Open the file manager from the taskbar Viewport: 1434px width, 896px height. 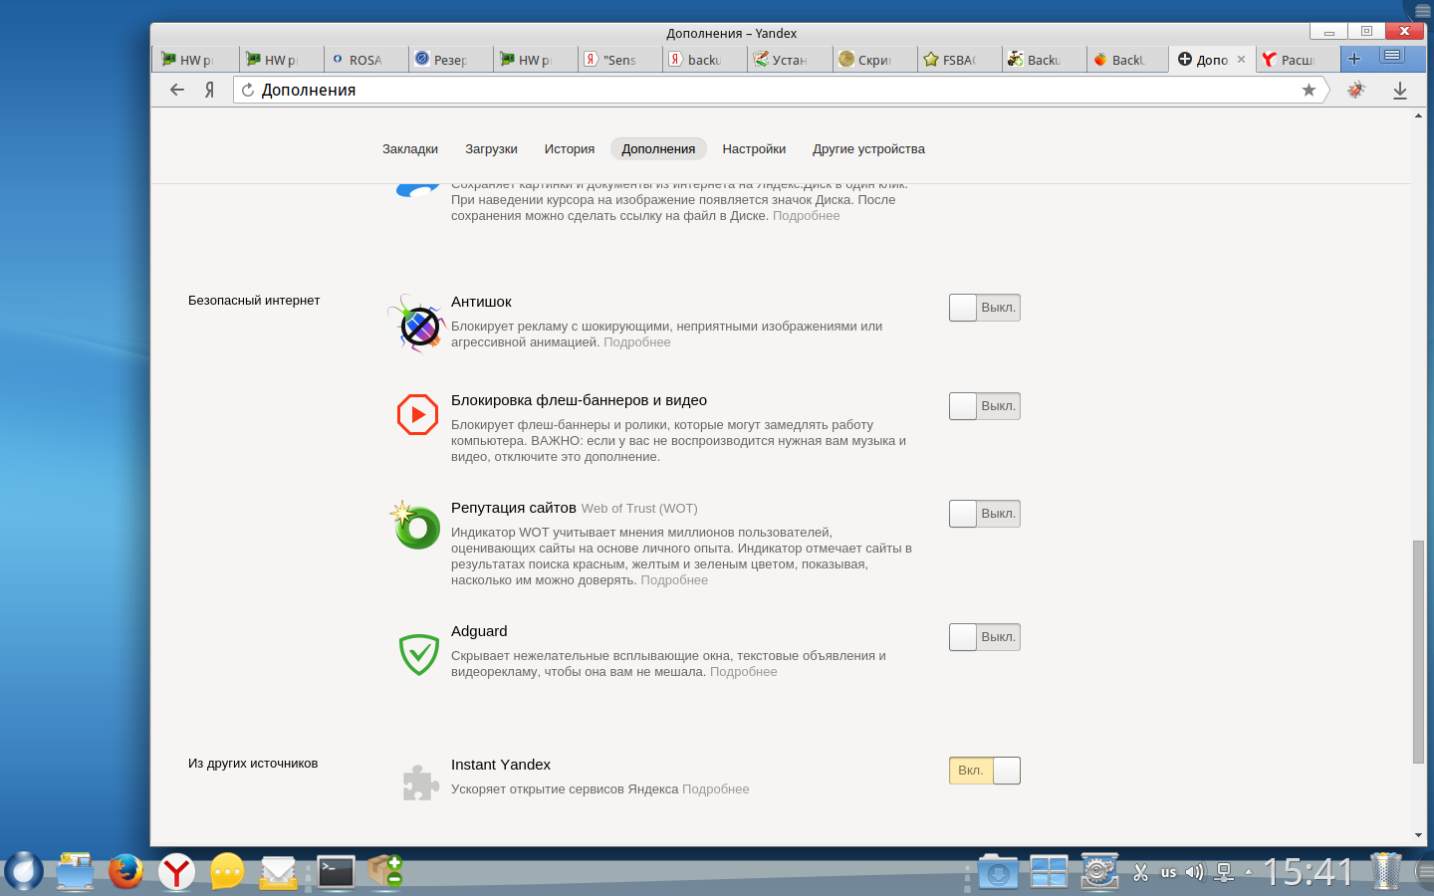point(75,871)
